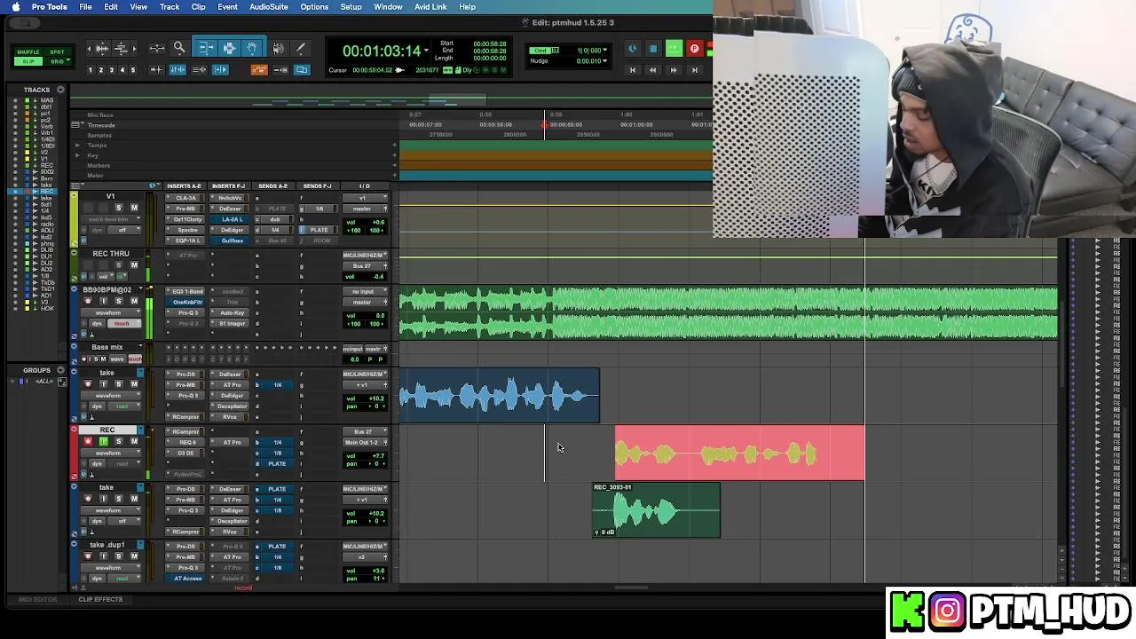Screen dimensions: 1136x639
Task: Switch to Clip Effects tab
Action: (x=100, y=600)
